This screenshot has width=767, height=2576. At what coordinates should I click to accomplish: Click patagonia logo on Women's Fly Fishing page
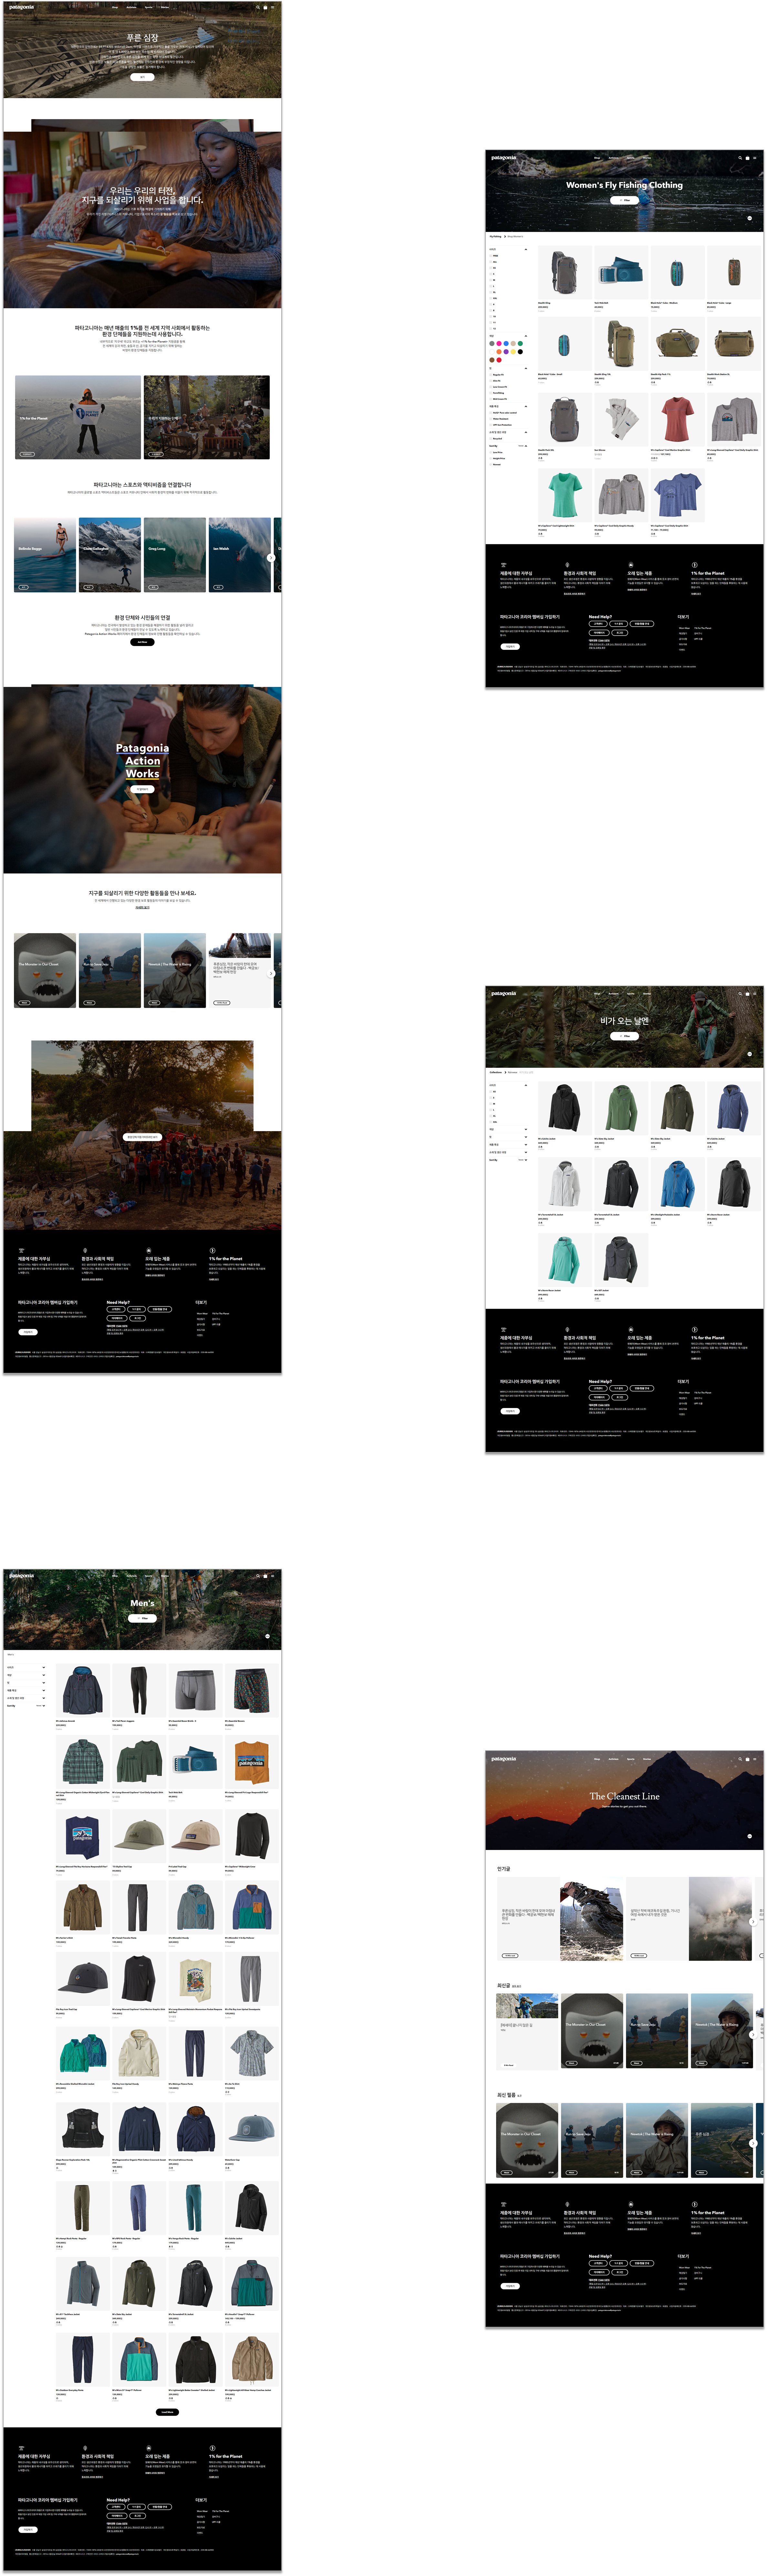coord(504,158)
